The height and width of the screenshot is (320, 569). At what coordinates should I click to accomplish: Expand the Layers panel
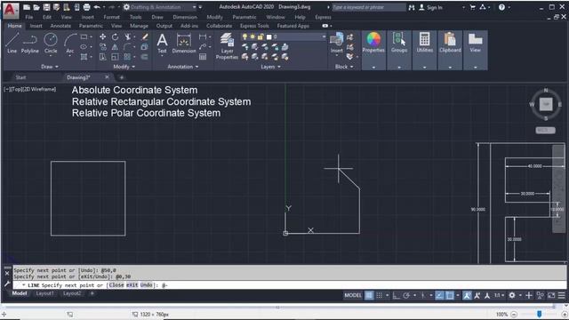click(x=270, y=67)
